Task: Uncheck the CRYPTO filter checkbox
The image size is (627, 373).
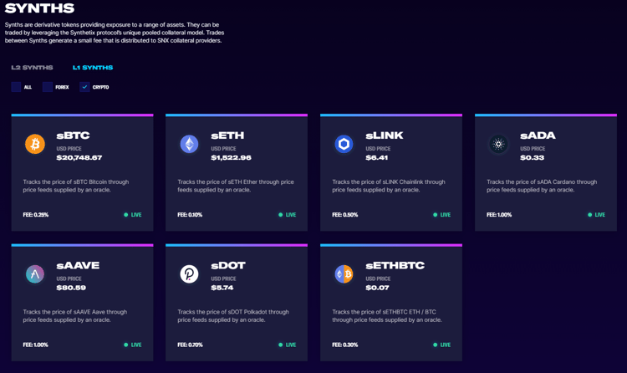Action: (84, 87)
